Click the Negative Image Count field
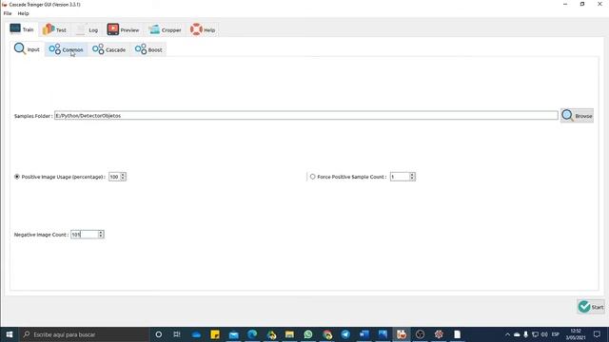Viewport: 609px width, 342px height. click(x=85, y=235)
